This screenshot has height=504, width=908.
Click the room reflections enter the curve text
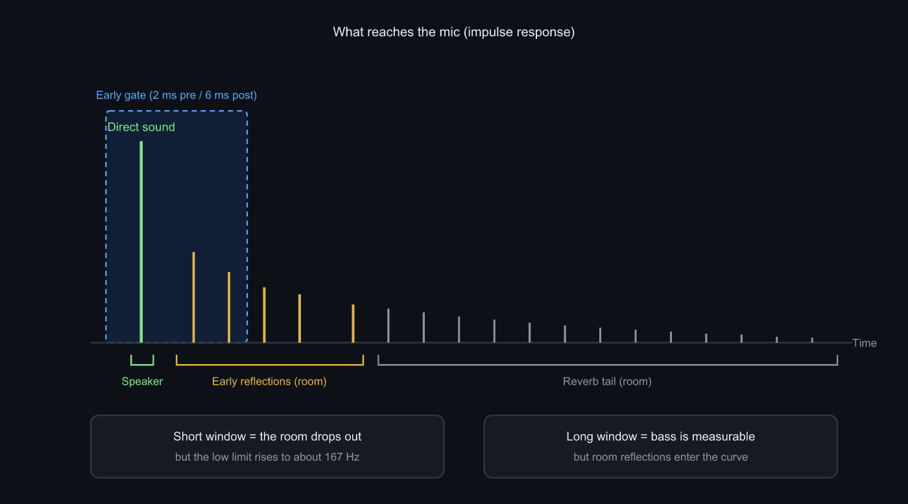coord(661,457)
